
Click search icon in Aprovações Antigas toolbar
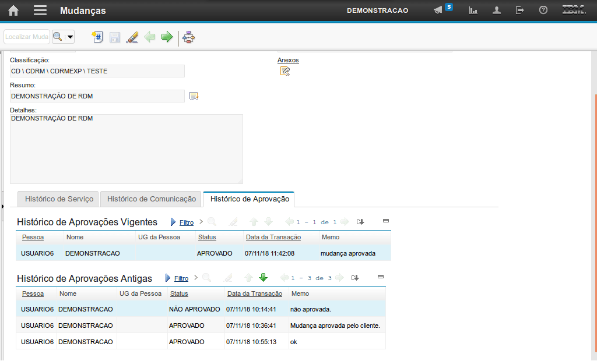(x=207, y=278)
